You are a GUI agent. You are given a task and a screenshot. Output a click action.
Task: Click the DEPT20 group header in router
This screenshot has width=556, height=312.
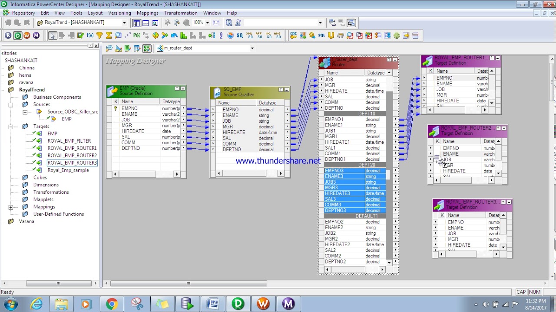point(354,165)
